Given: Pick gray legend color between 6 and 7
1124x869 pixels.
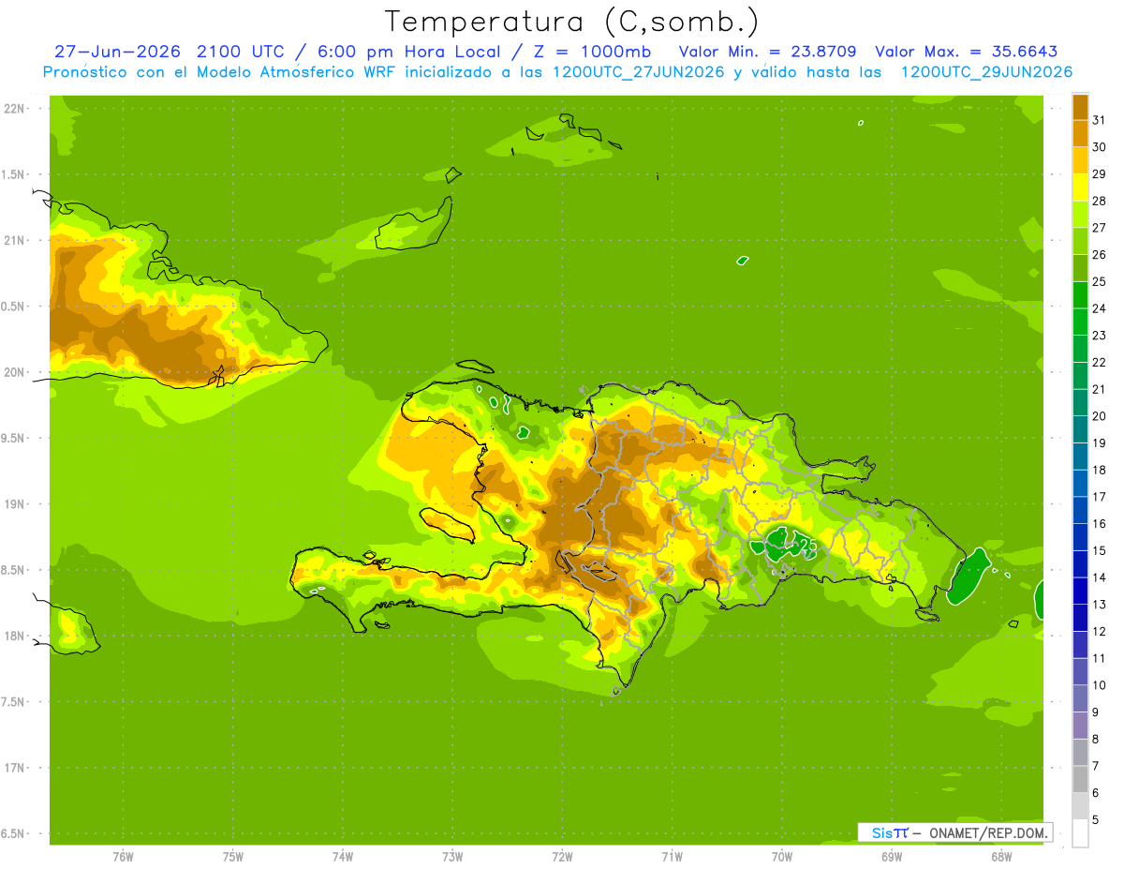Looking at the screenshot, I should (x=1080, y=779).
